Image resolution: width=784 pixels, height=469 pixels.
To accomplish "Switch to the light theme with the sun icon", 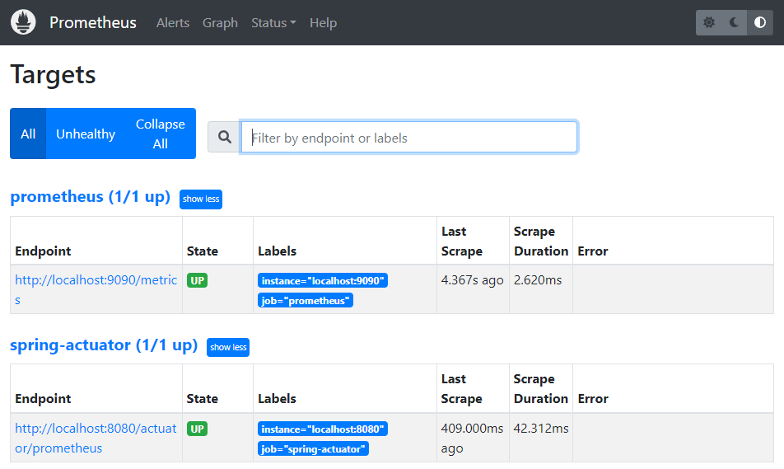I will click(709, 22).
